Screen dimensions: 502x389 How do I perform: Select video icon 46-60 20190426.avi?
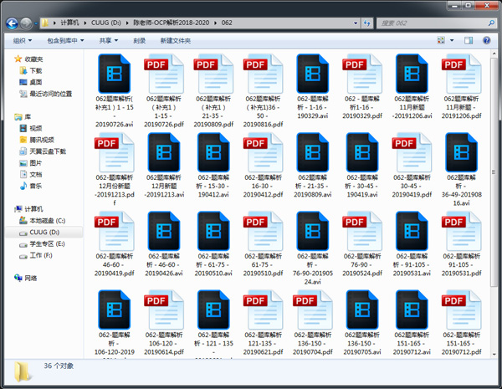164,231
